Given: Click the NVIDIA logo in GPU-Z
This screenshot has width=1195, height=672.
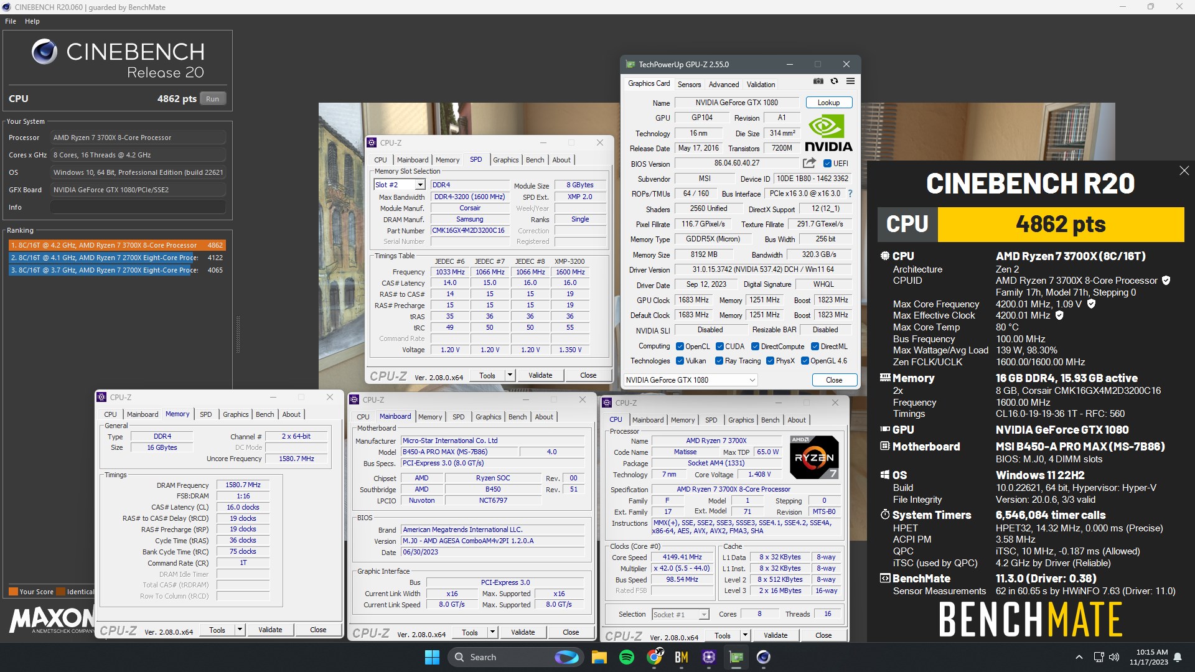Looking at the screenshot, I should point(828,133).
